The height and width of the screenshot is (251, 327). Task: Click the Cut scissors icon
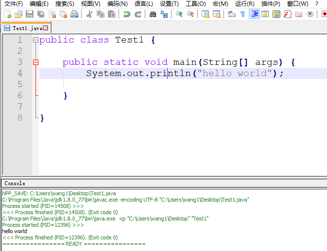pyautogui.click(x=89, y=14)
